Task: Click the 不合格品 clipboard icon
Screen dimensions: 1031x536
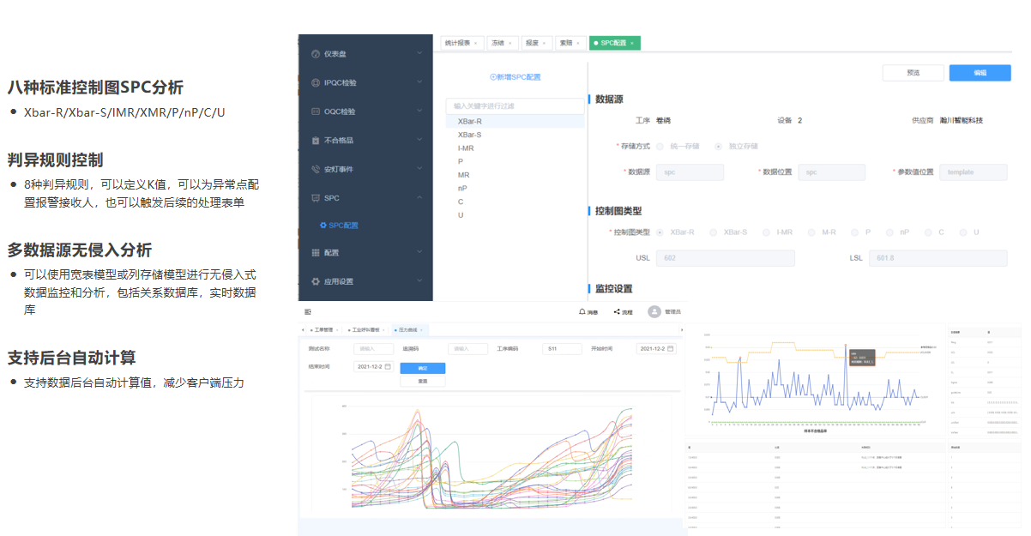Action: (x=316, y=140)
